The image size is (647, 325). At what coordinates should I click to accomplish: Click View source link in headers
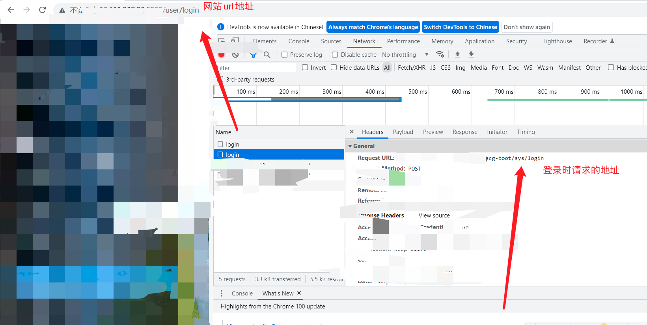pyautogui.click(x=434, y=215)
